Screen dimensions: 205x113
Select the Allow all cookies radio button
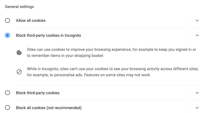[x=7, y=20]
